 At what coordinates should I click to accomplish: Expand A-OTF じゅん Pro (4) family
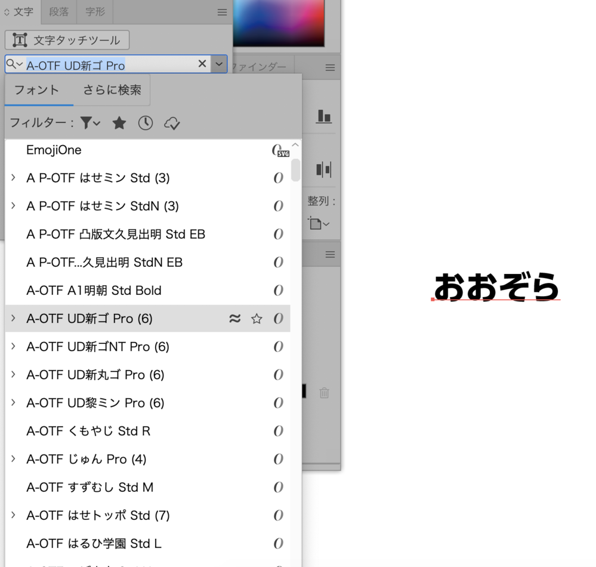click(x=13, y=459)
